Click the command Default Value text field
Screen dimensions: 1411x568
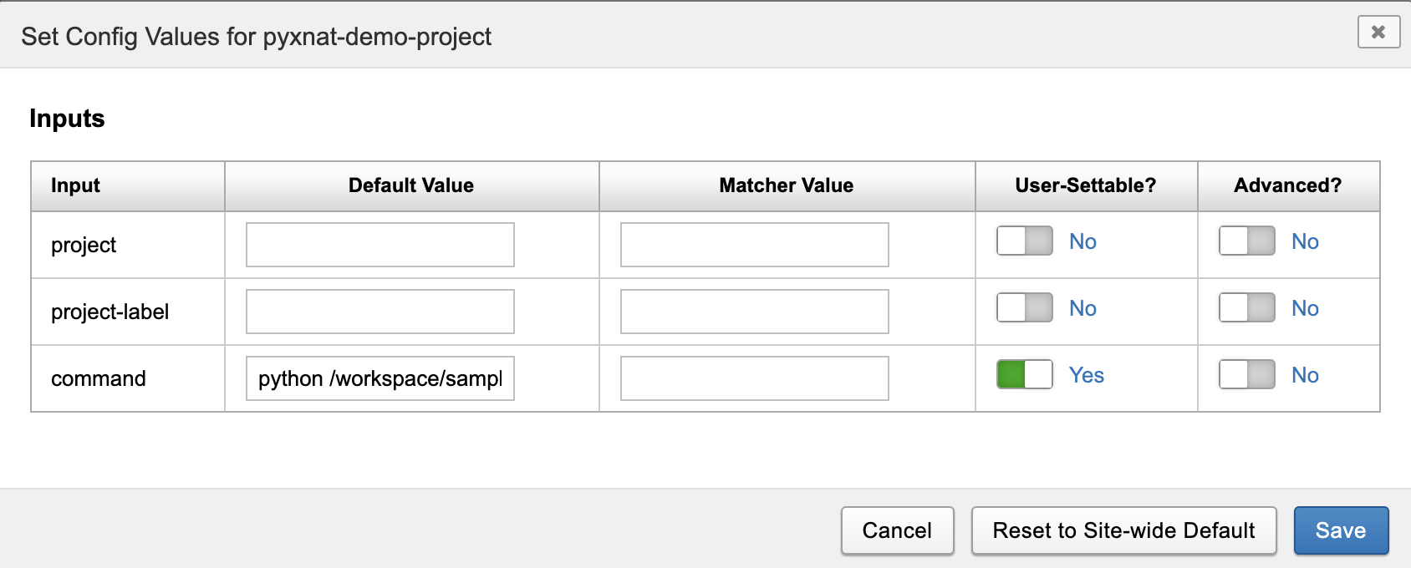pos(379,378)
